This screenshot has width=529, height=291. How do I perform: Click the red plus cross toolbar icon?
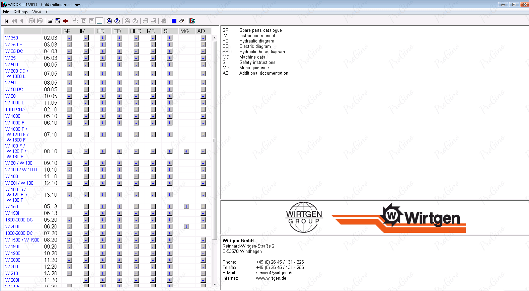[66, 21]
